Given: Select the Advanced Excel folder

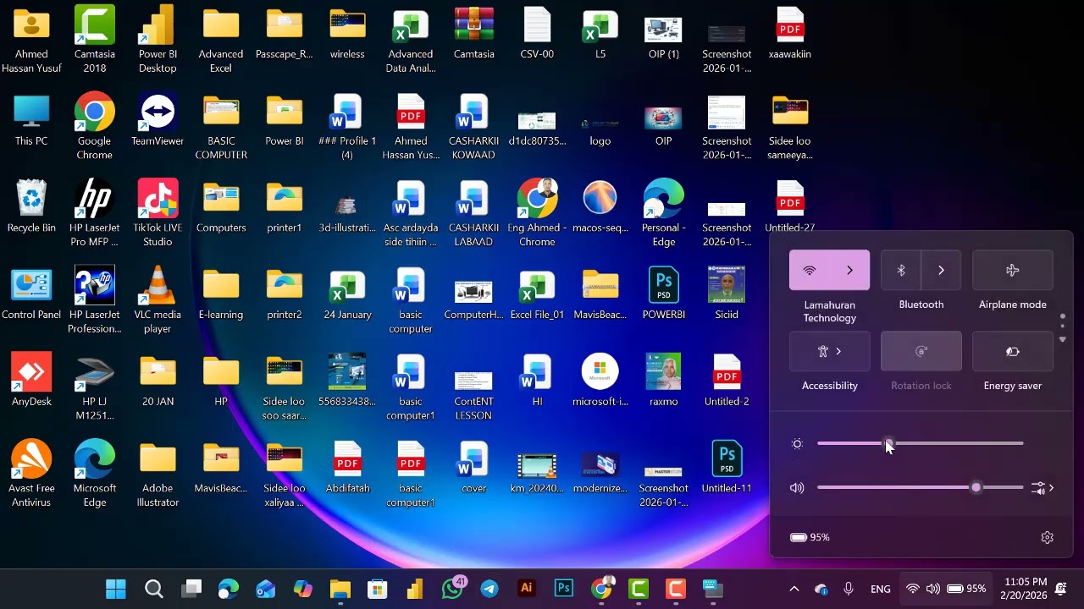Looking at the screenshot, I should 221,39.
